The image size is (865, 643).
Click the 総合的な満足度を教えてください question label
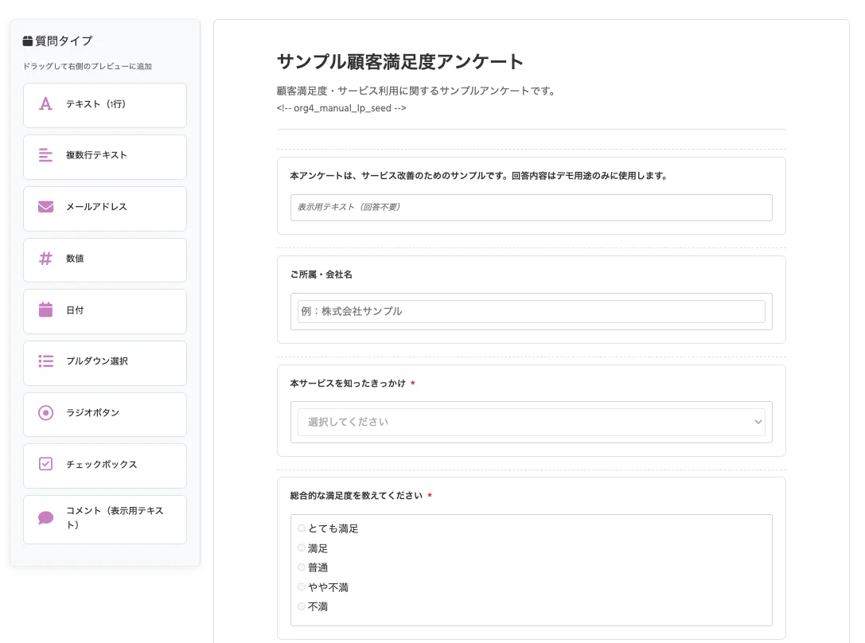(357, 495)
